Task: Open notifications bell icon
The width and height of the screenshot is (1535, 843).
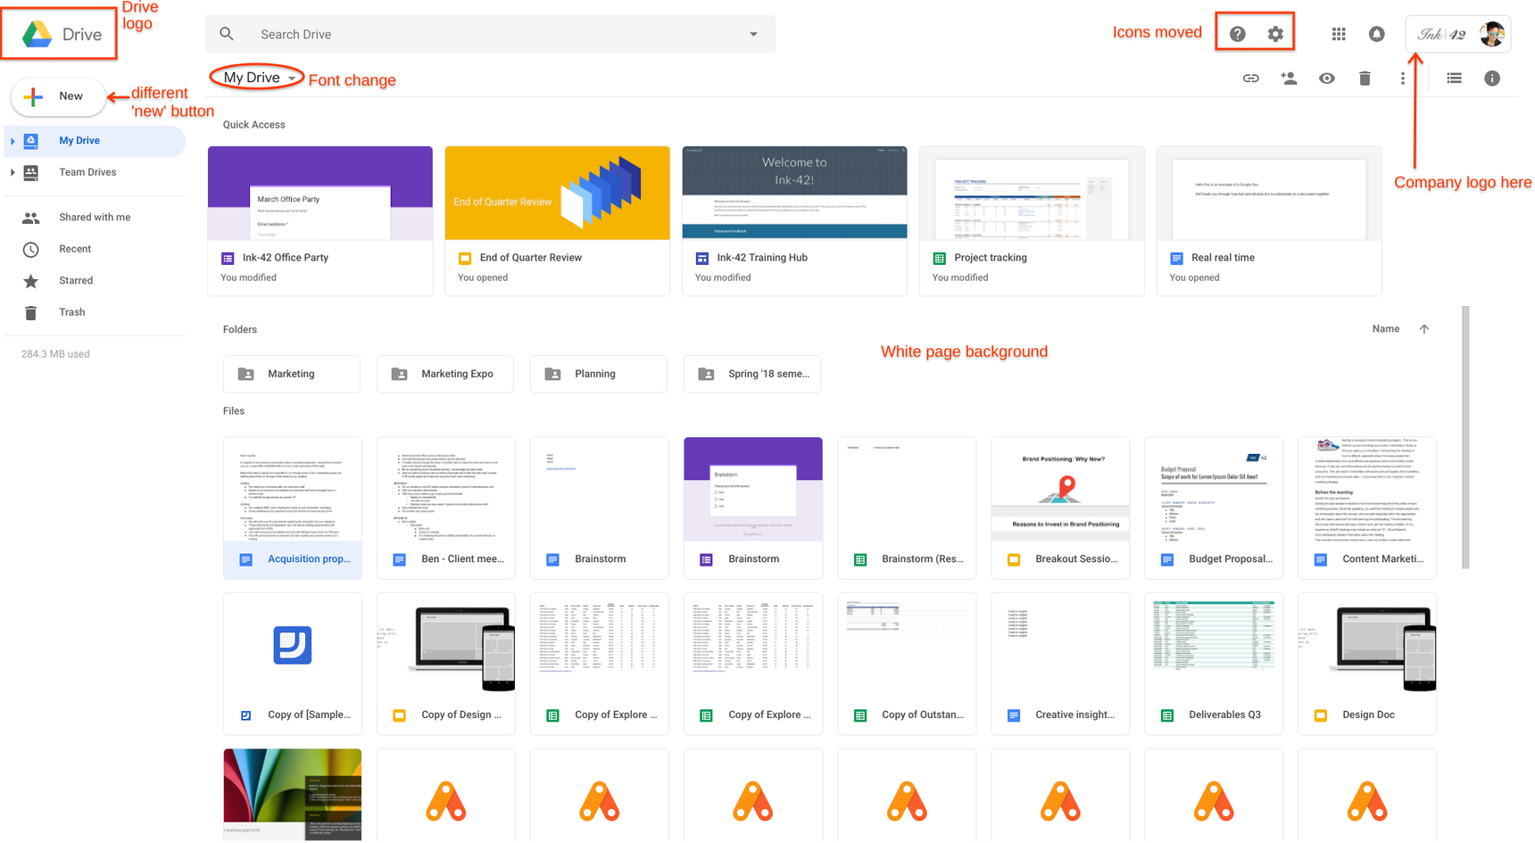Action: click(1377, 34)
